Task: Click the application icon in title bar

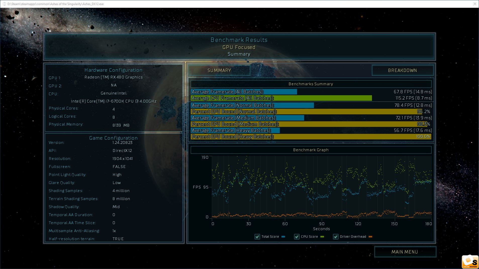Action: click(4, 4)
